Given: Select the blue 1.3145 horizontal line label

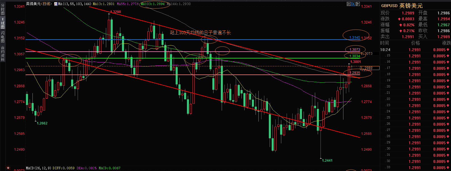Looking at the screenshot, I should coord(354,38).
